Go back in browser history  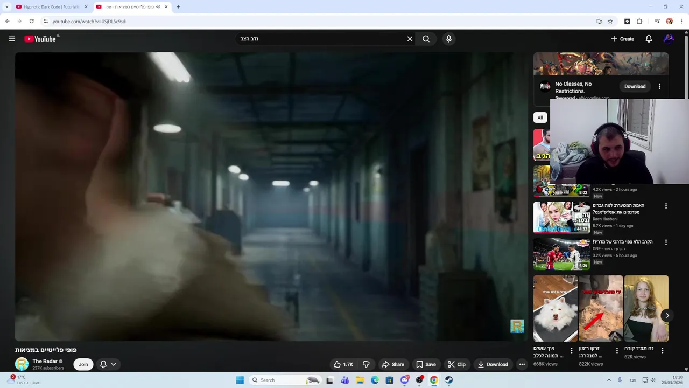click(7, 22)
